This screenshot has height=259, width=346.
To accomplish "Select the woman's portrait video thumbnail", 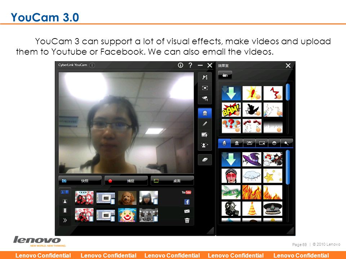I will 148,198.
